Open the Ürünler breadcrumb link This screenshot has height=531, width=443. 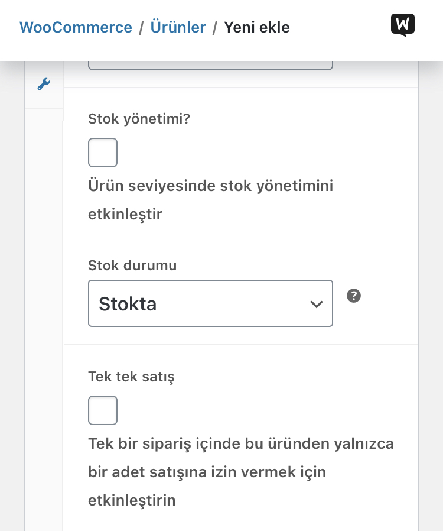pos(178,27)
